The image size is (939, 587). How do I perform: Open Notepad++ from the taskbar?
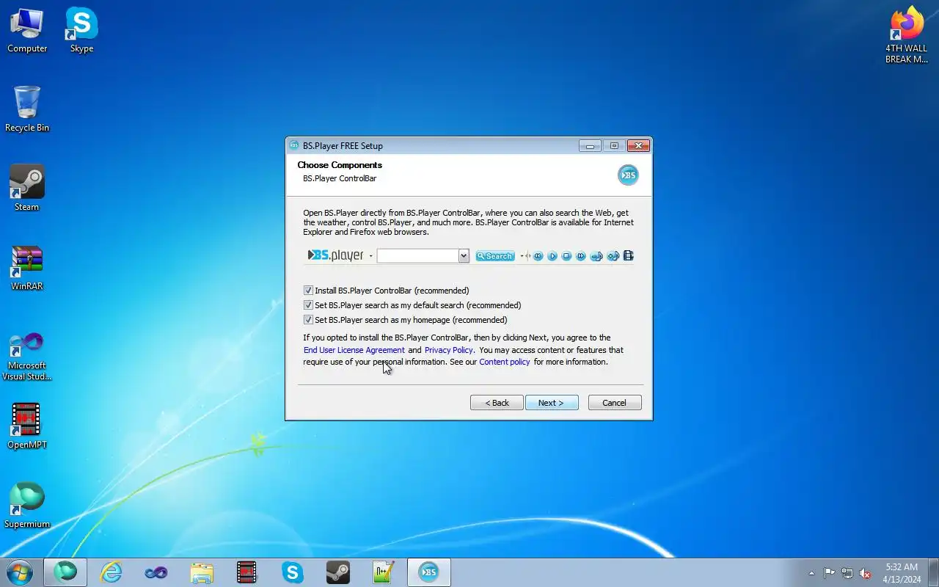384,572
